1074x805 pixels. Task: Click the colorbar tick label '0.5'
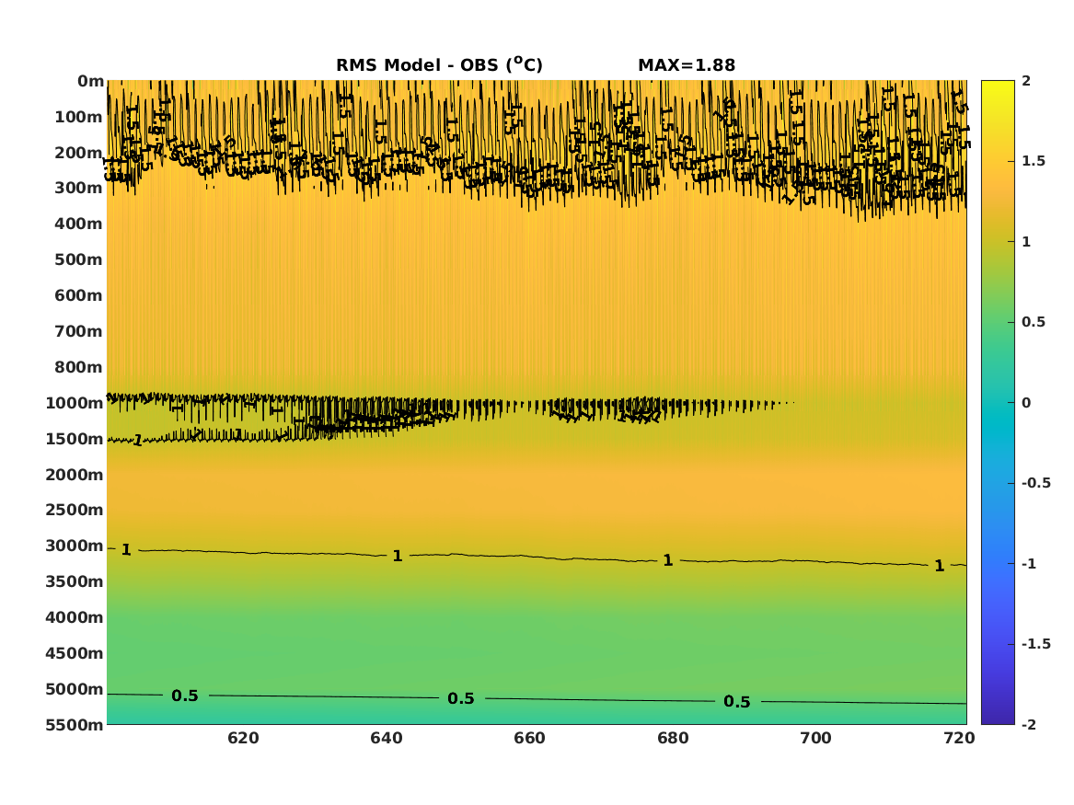tap(1034, 322)
